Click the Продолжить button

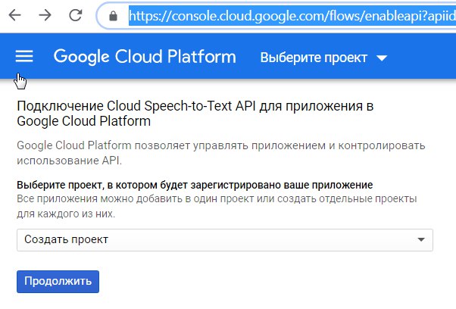(x=58, y=282)
